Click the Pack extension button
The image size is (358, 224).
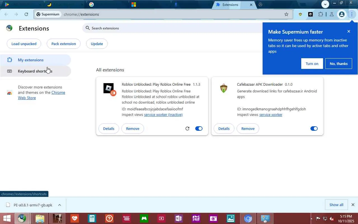pyautogui.click(x=63, y=44)
